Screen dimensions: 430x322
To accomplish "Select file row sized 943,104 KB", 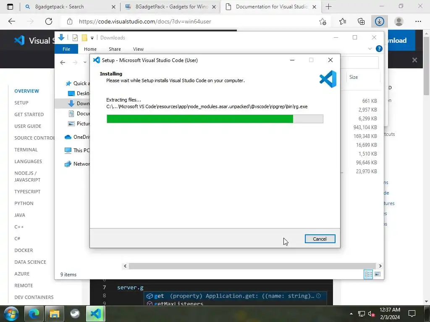I will 365,127.
